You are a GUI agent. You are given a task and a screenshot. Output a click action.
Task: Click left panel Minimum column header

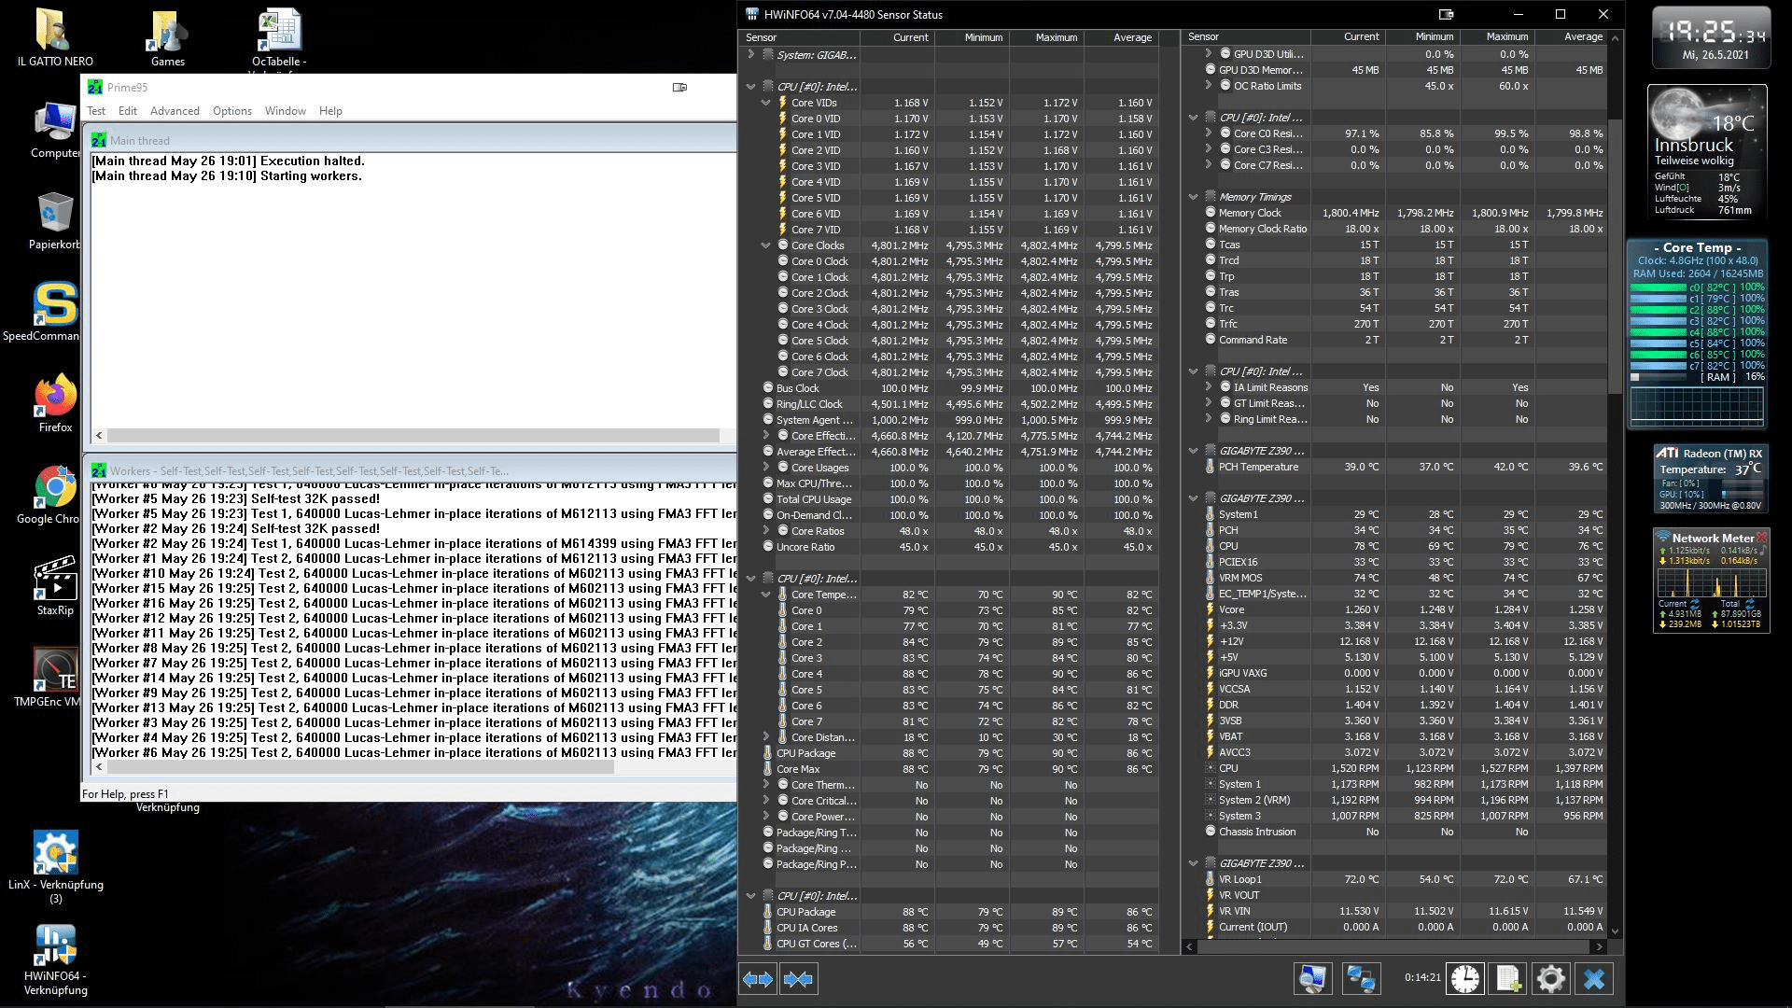click(x=972, y=37)
